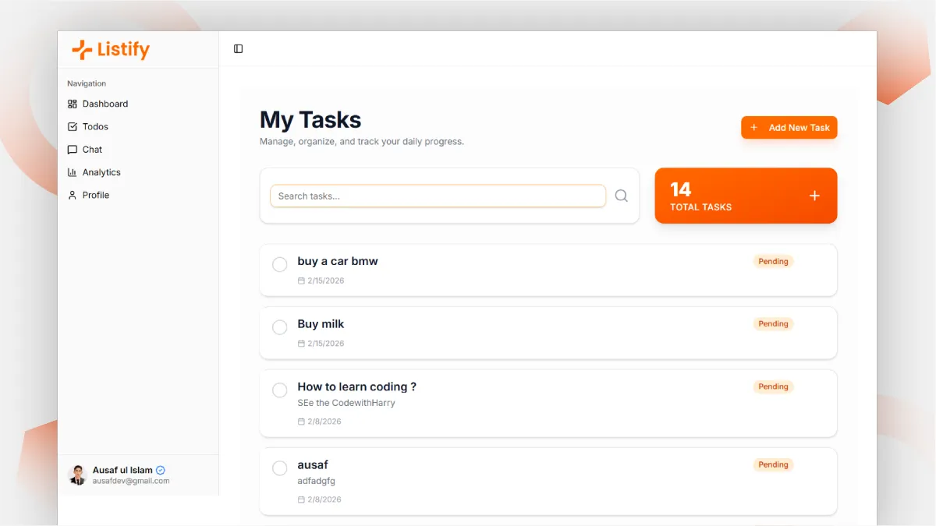The width and height of the screenshot is (936, 526).
Task: Click the "adfadgfg" task description
Action: click(x=316, y=481)
